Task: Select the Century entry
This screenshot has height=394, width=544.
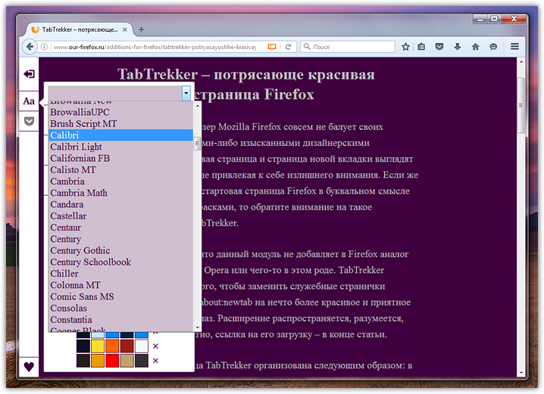Action: [x=120, y=239]
